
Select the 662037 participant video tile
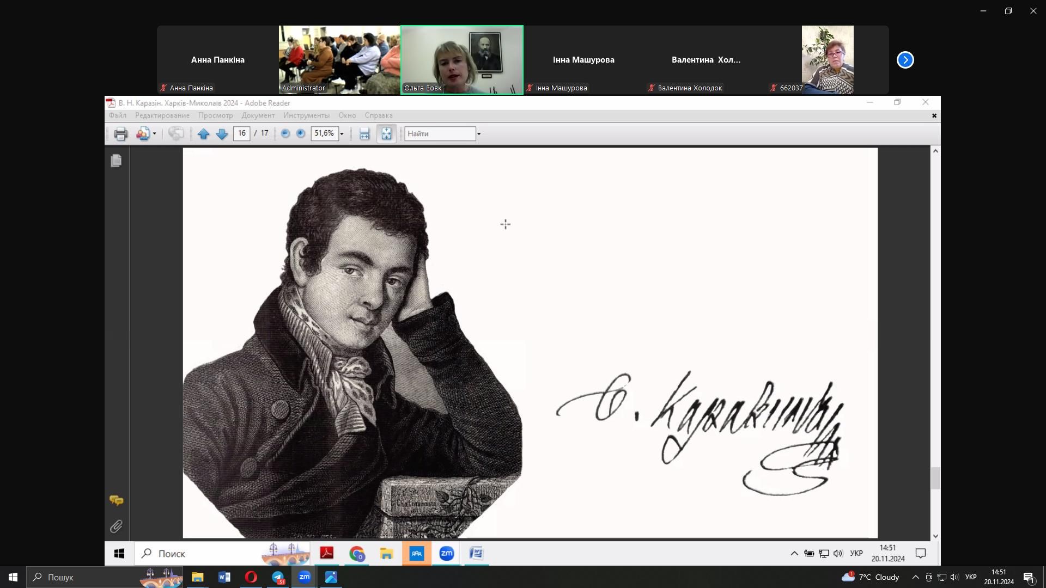pos(828,60)
